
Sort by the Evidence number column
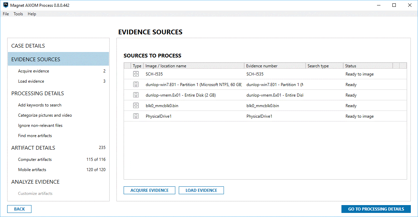[x=275, y=66]
